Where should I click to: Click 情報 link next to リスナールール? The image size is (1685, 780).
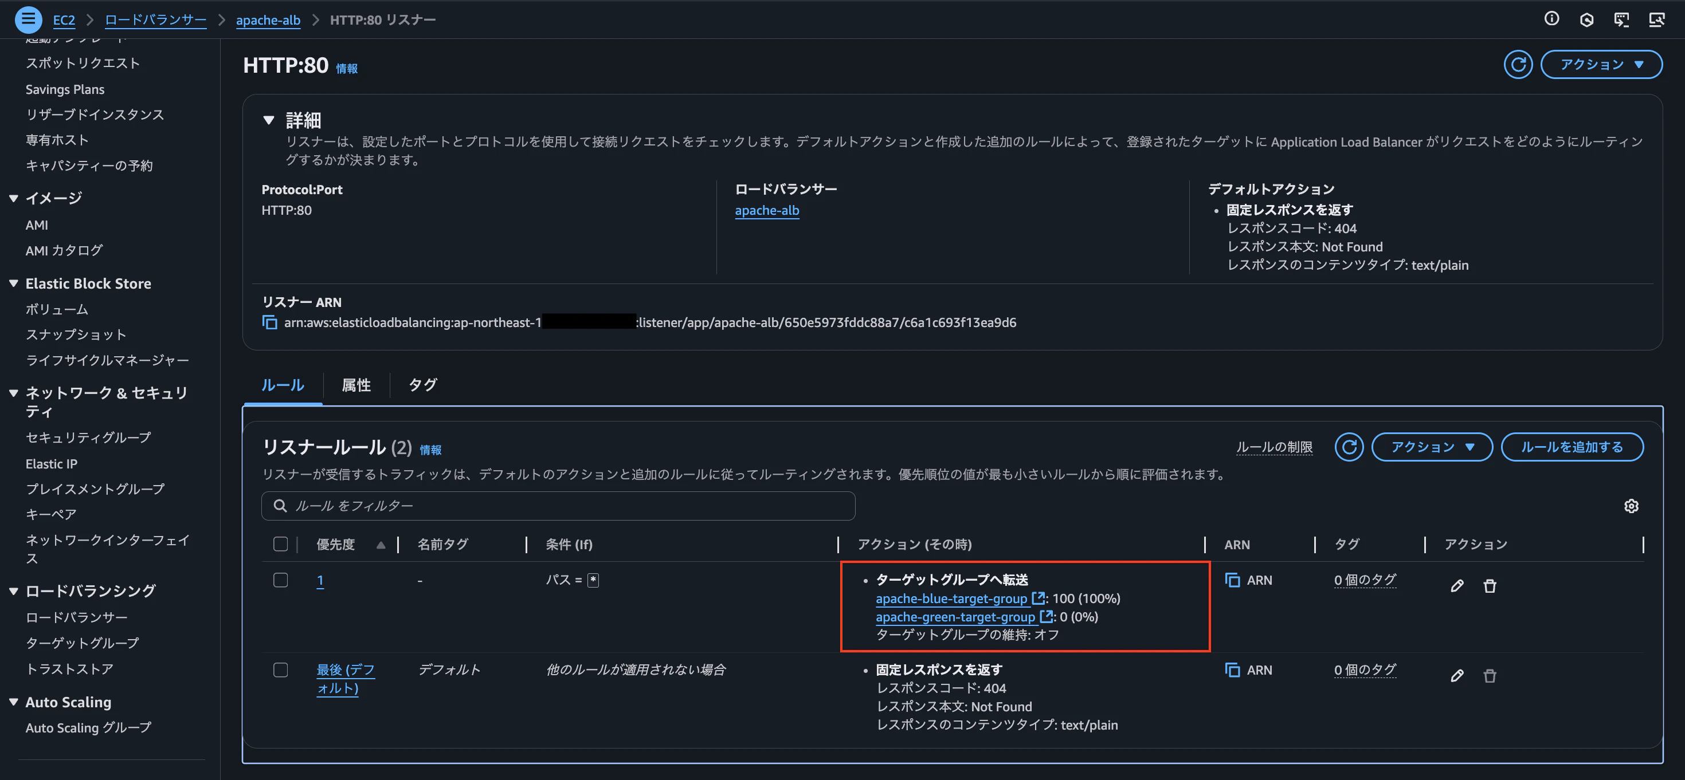point(430,450)
